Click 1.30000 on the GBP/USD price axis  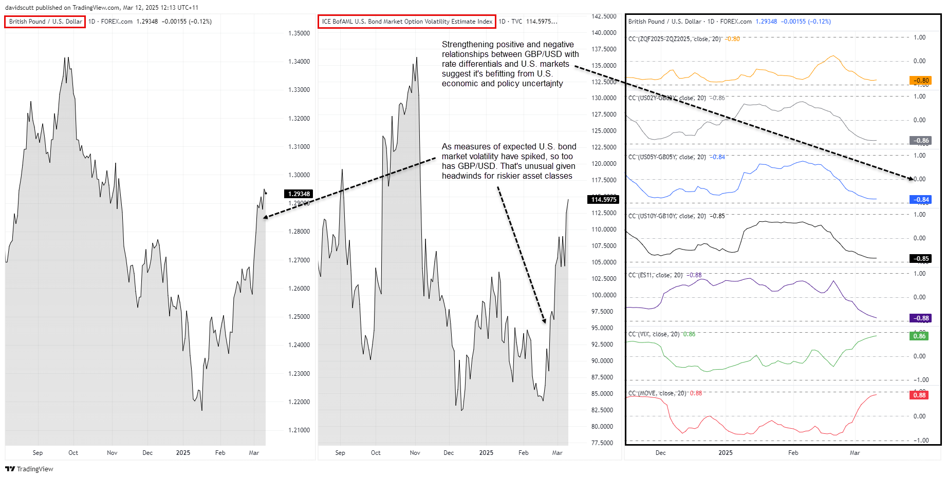point(299,175)
